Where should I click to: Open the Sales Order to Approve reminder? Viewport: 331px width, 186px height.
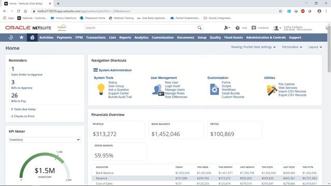pos(26,74)
